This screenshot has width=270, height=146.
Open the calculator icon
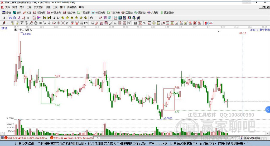pyautogui.click(x=120, y=18)
